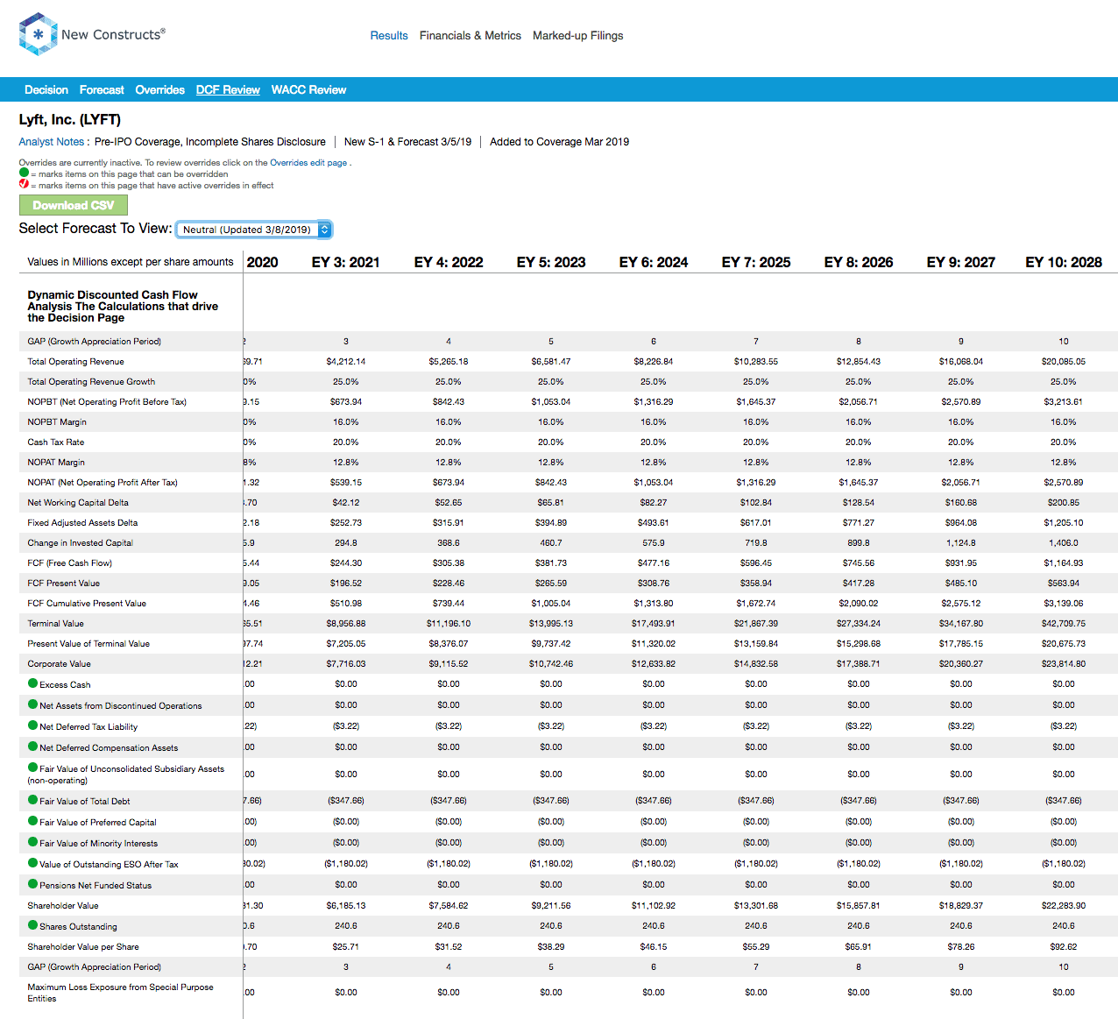This screenshot has height=1019, width=1118.
Task: Click the EY 5: 2023 column header
Action: click(551, 262)
